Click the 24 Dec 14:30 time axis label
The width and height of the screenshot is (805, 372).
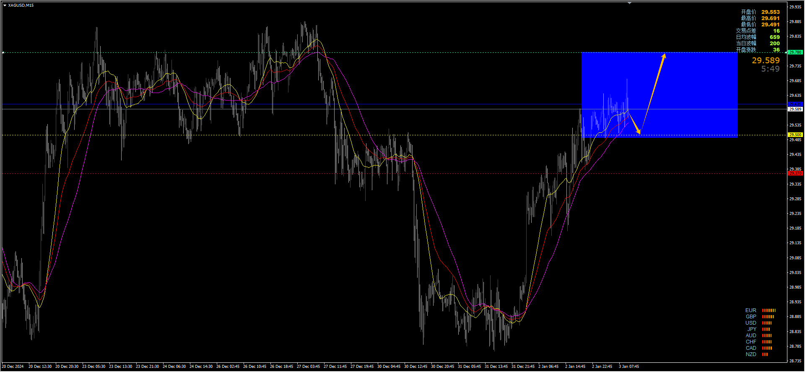point(201,367)
